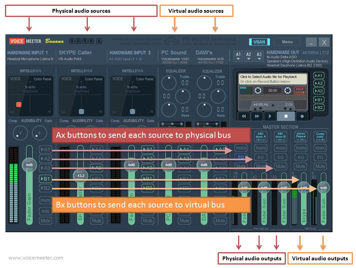The width and height of the screenshot is (356, 268).
Task: Click the SKYPE Caller -13.2 fader knob
Action: point(81,176)
